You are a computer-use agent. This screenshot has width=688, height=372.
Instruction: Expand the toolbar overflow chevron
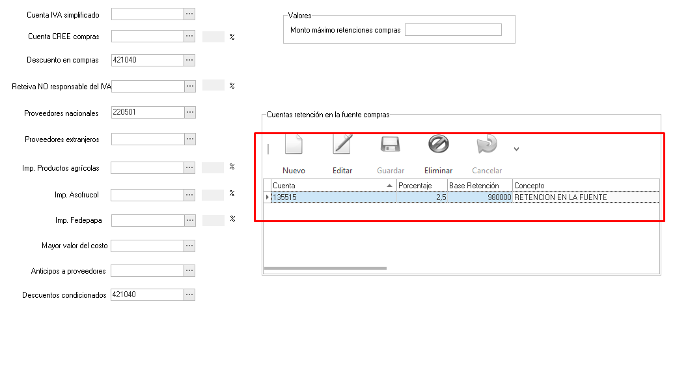pyautogui.click(x=516, y=149)
